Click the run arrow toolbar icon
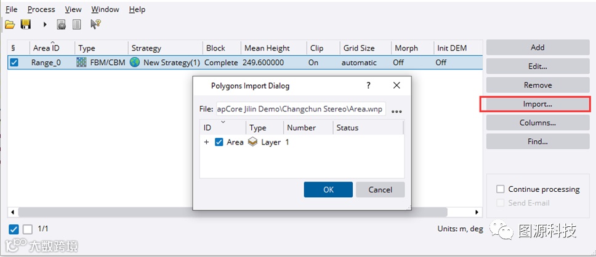This screenshot has height=257, width=596. [x=45, y=25]
